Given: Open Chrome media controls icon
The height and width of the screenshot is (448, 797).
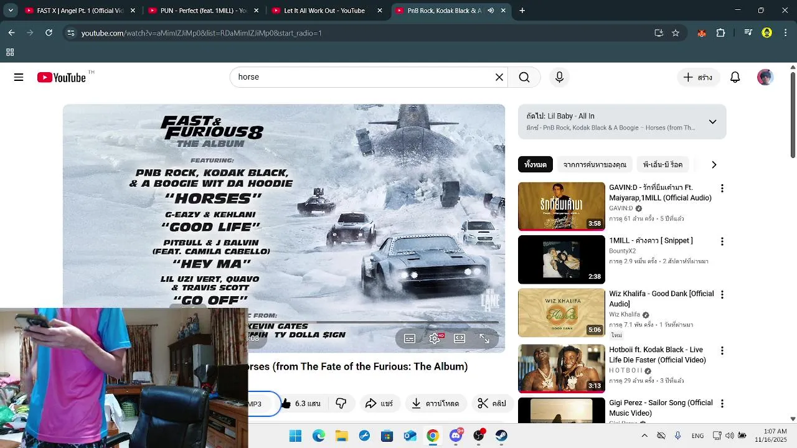Looking at the screenshot, I should click(748, 33).
